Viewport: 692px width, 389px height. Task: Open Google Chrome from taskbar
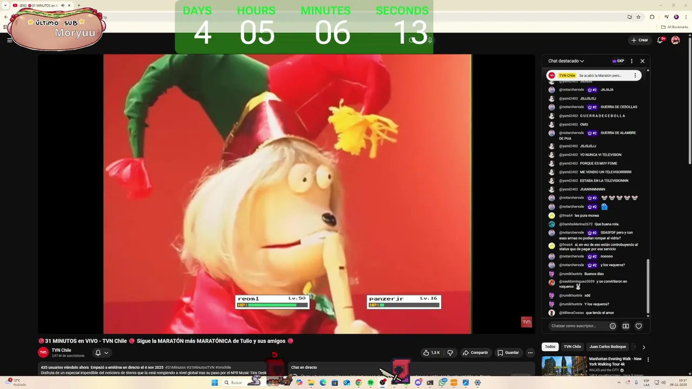click(x=358, y=383)
